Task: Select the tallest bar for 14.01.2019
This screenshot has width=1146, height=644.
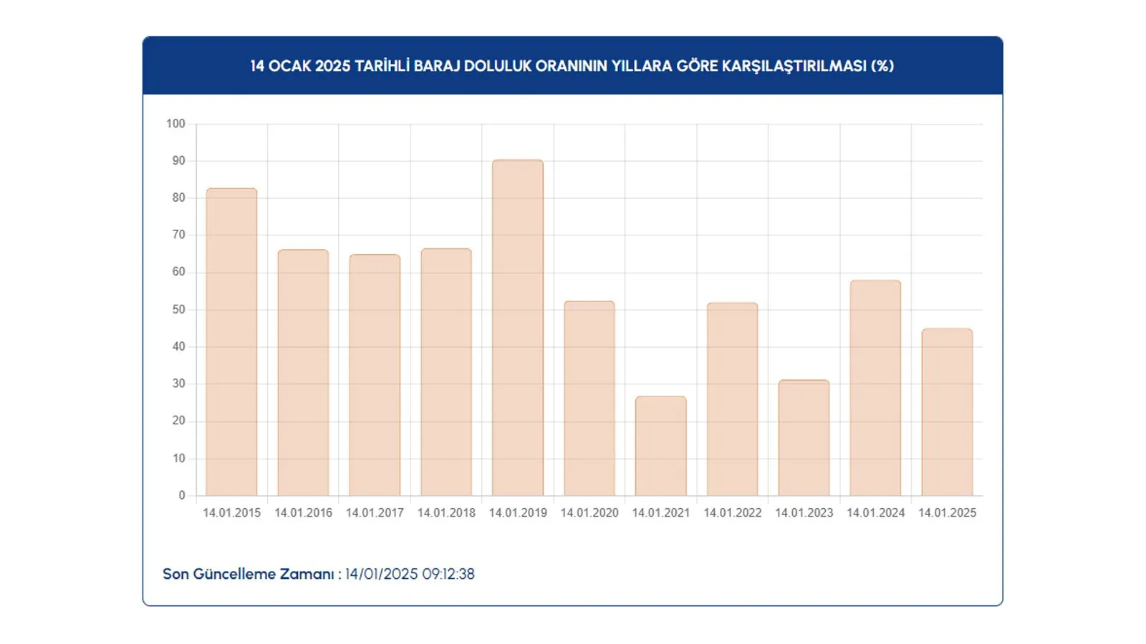Action: pos(518,328)
